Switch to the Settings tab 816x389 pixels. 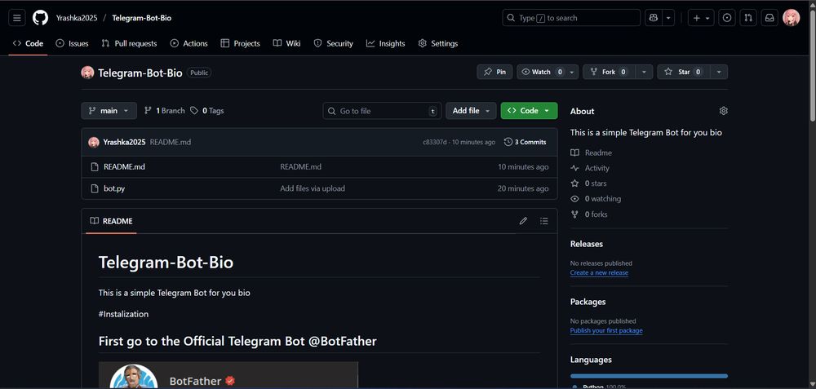[x=438, y=44]
